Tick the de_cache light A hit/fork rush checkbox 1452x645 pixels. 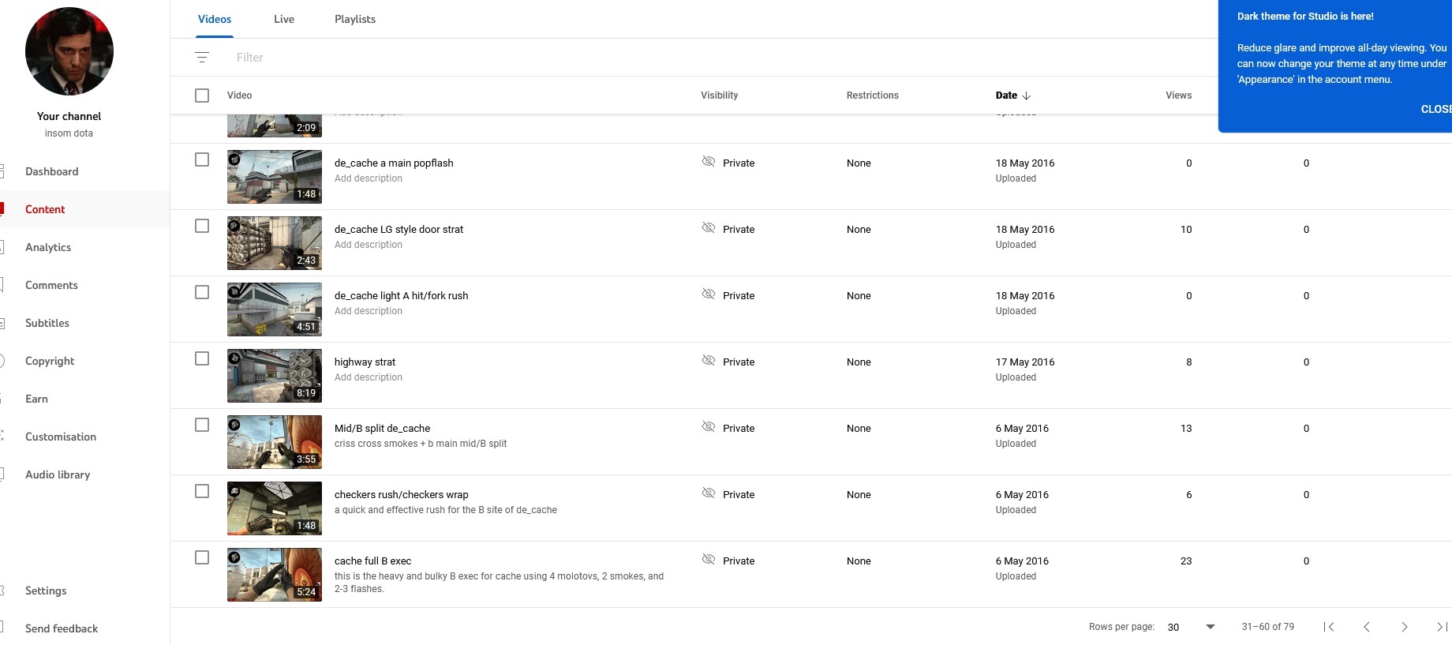(202, 292)
